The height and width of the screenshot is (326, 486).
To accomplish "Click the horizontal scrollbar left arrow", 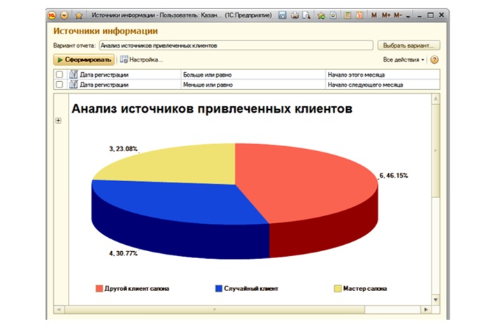I will pyautogui.click(x=59, y=309).
